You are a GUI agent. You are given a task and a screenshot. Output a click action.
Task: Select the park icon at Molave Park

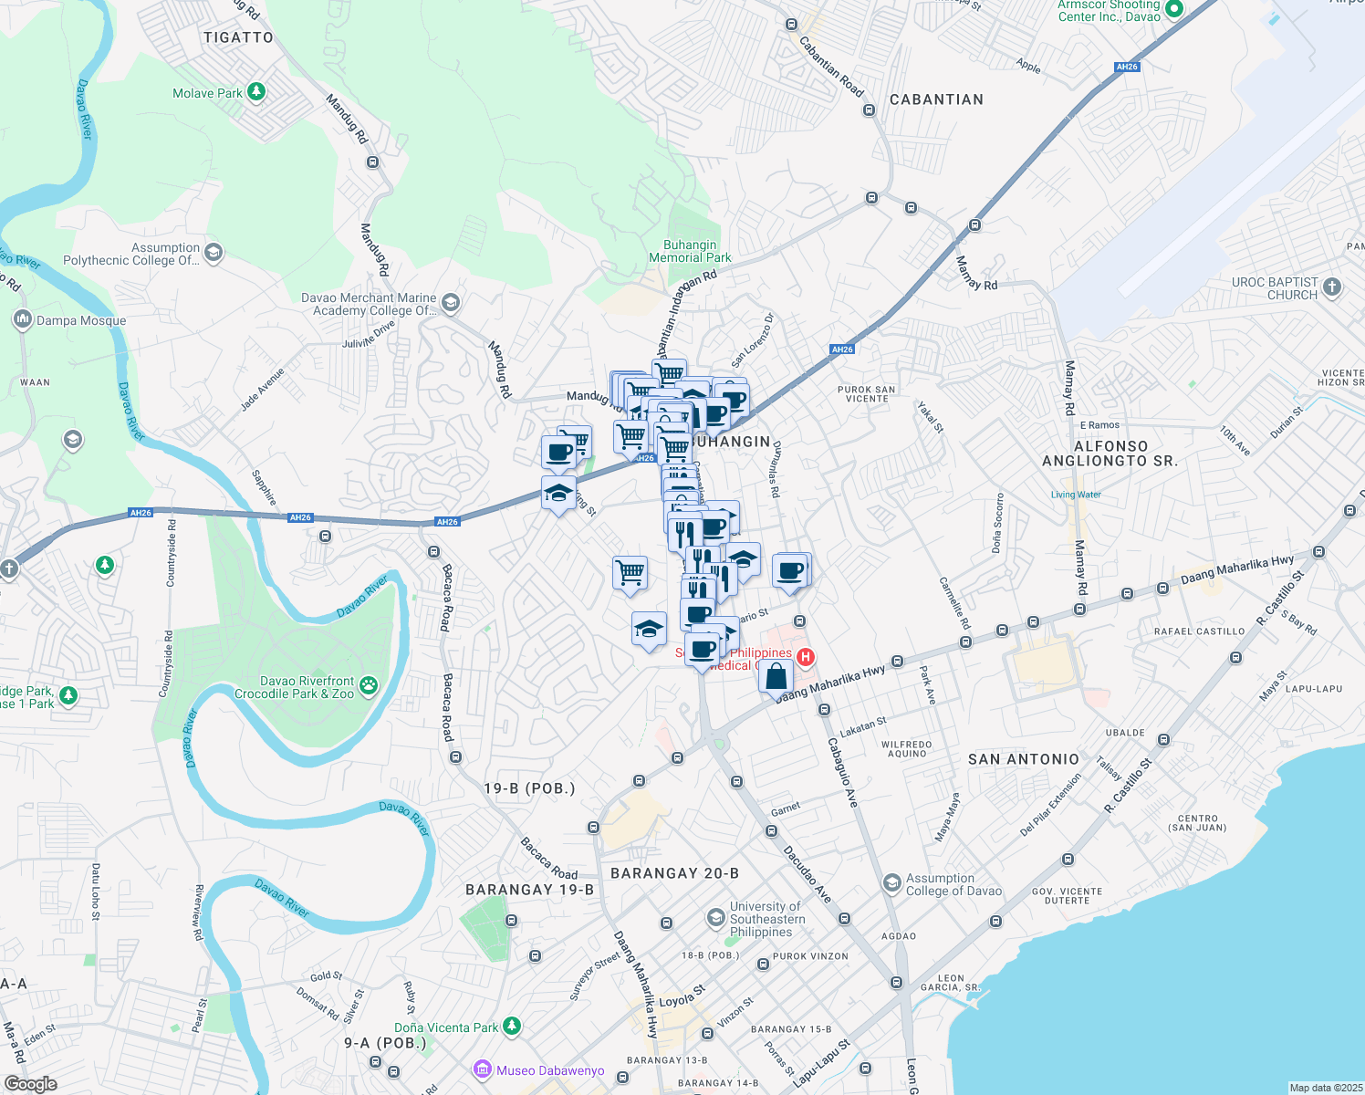coord(255,92)
